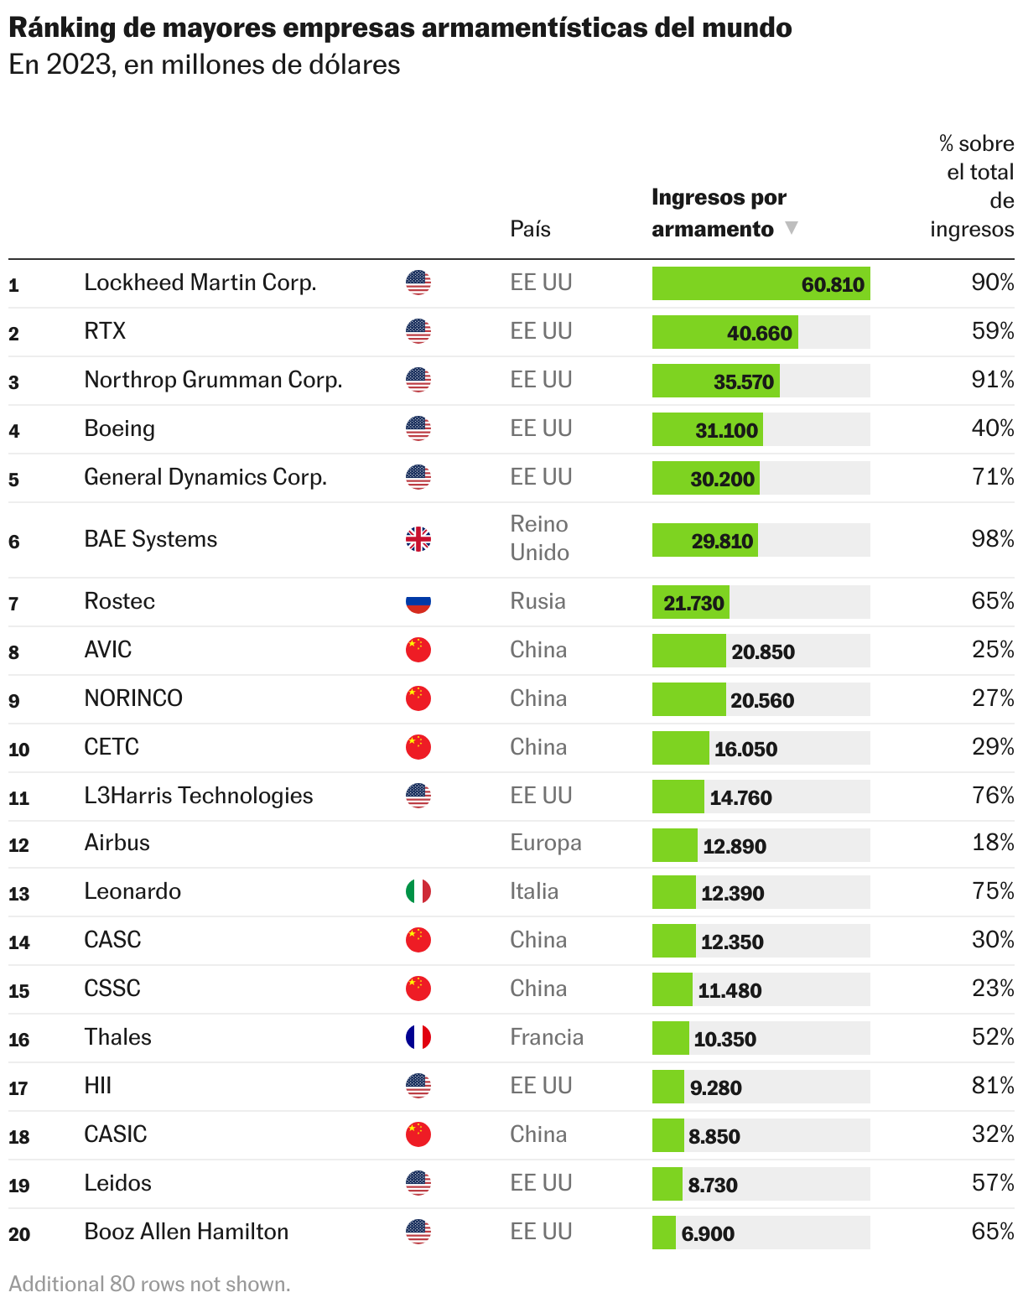Image resolution: width=1023 pixels, height=1308 pixels.
Task: Click the 40.660 revenue bar for RTX
Action: click(x=724, y=332)
